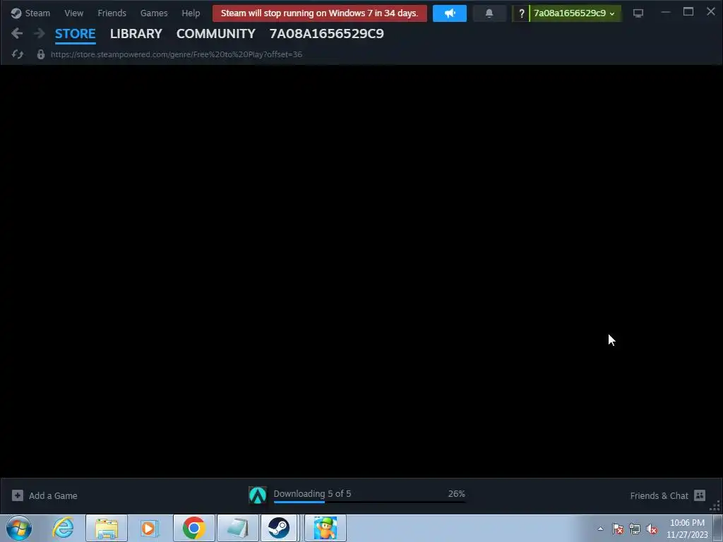Image resolution: width=723 pixels, height=542 pixels.
Task: Select the STORE tab
Action: tap(75, 34)
